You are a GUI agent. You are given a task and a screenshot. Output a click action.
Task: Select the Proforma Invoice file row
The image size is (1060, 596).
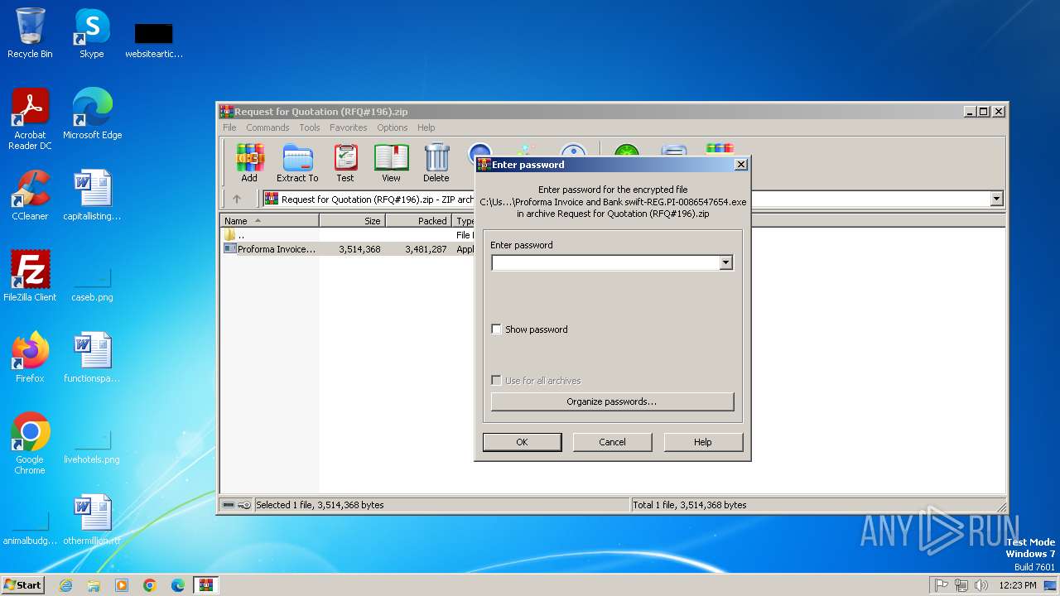[x=348, y=249]
